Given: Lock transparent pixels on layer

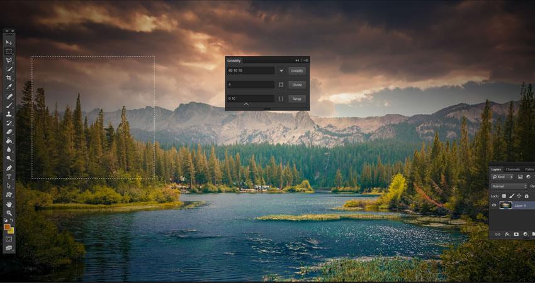Looking at the screenshot, I should click(504, 196).
